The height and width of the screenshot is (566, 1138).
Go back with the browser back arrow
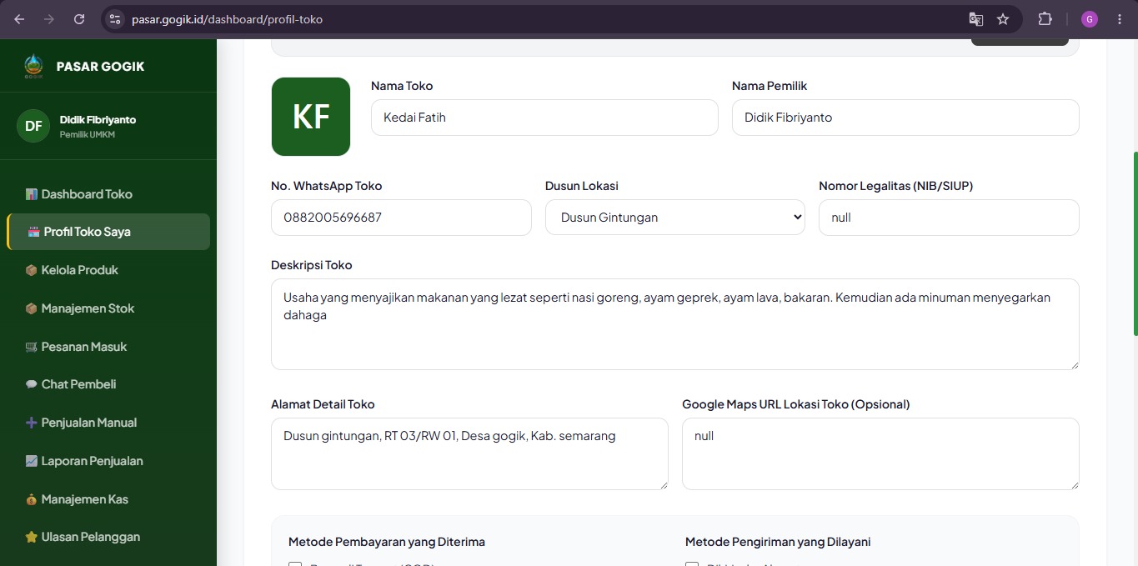(19, 19)
